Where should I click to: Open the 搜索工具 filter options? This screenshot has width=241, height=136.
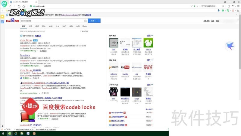(x=84, y=31)
